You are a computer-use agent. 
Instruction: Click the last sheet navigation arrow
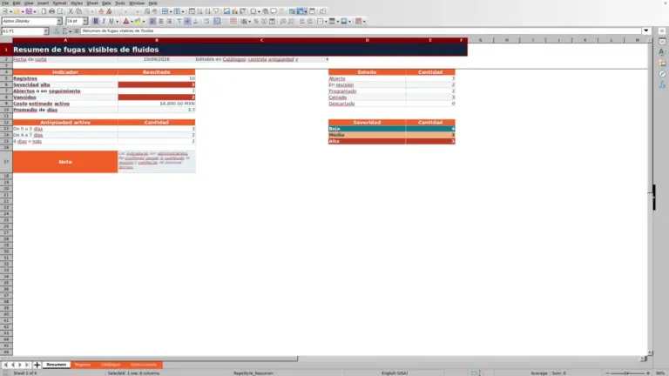point(27,365)
